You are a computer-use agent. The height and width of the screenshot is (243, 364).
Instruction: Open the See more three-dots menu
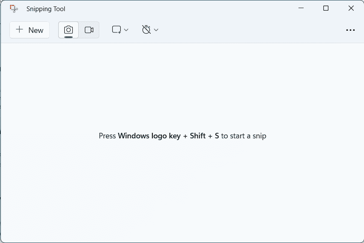[350, 30]
